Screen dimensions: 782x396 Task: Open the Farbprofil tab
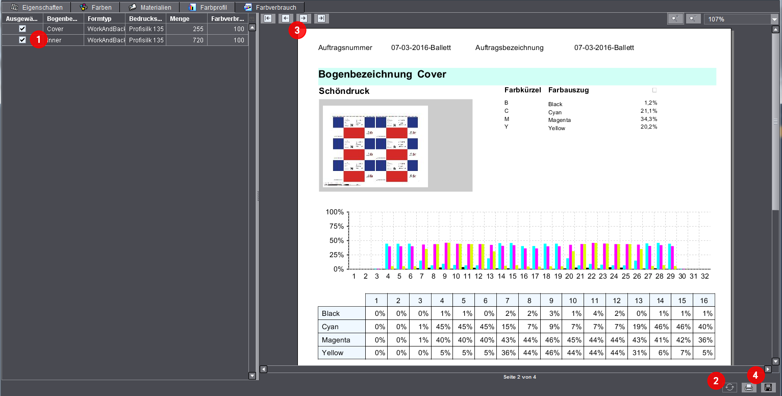(x=208, y=8)
